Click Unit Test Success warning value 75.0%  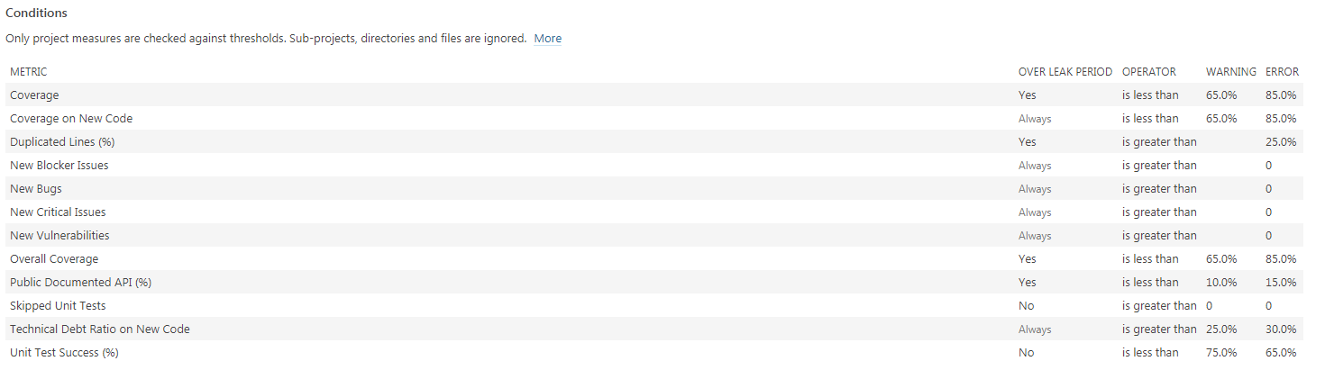coord(1221,352)
